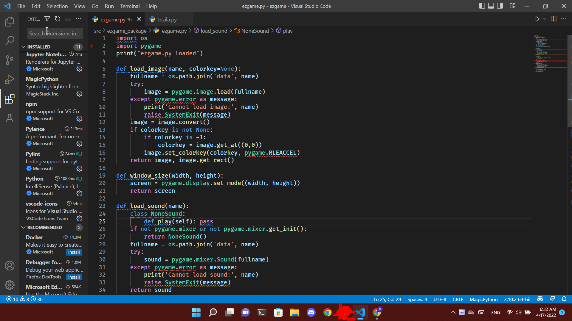Image resolution: width=572 pixels, height=321 pixels.
Task: Select the ezgame_package breadcrumb
Action: [x=127, y=31]
